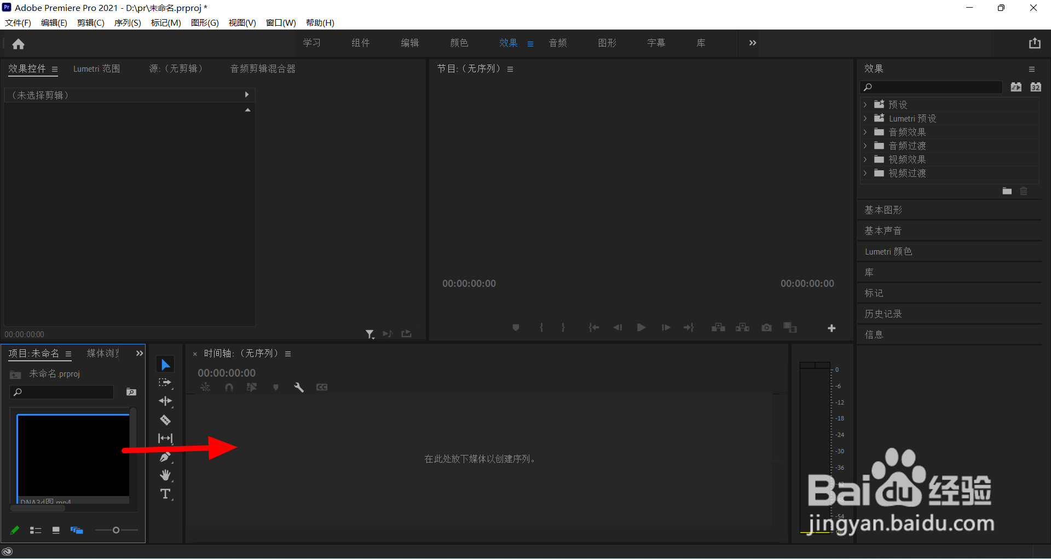Viewport: 1051px width, 559px height.
Task: Click the Effects panel search field
Action: (x=932, y=87)
